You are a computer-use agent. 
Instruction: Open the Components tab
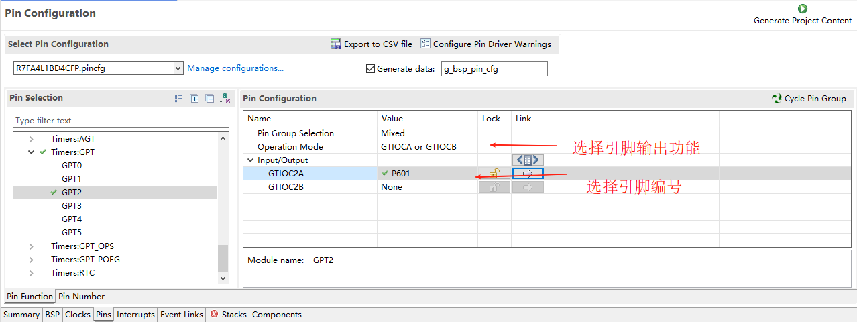(x=277, y=315)
